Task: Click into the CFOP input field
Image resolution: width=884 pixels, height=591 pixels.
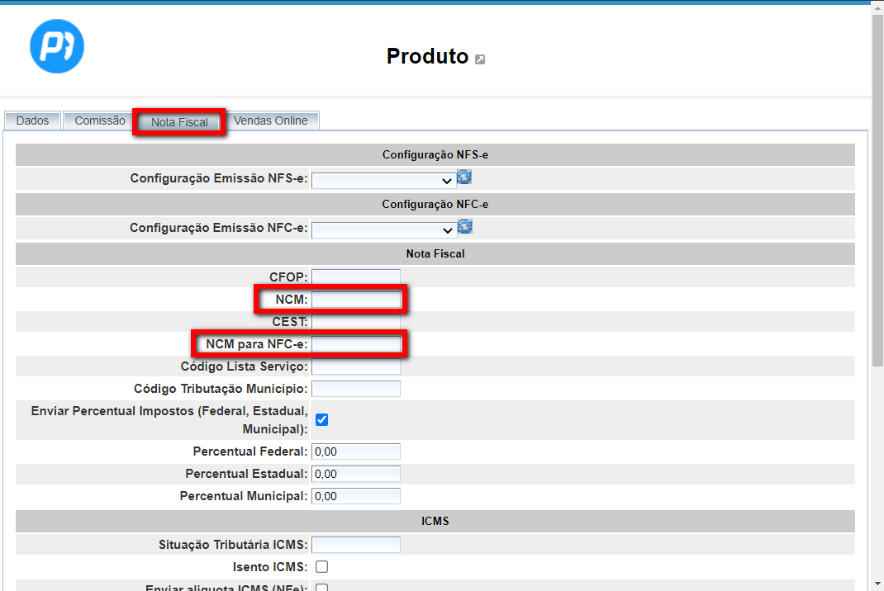Action: pos(356,277)
